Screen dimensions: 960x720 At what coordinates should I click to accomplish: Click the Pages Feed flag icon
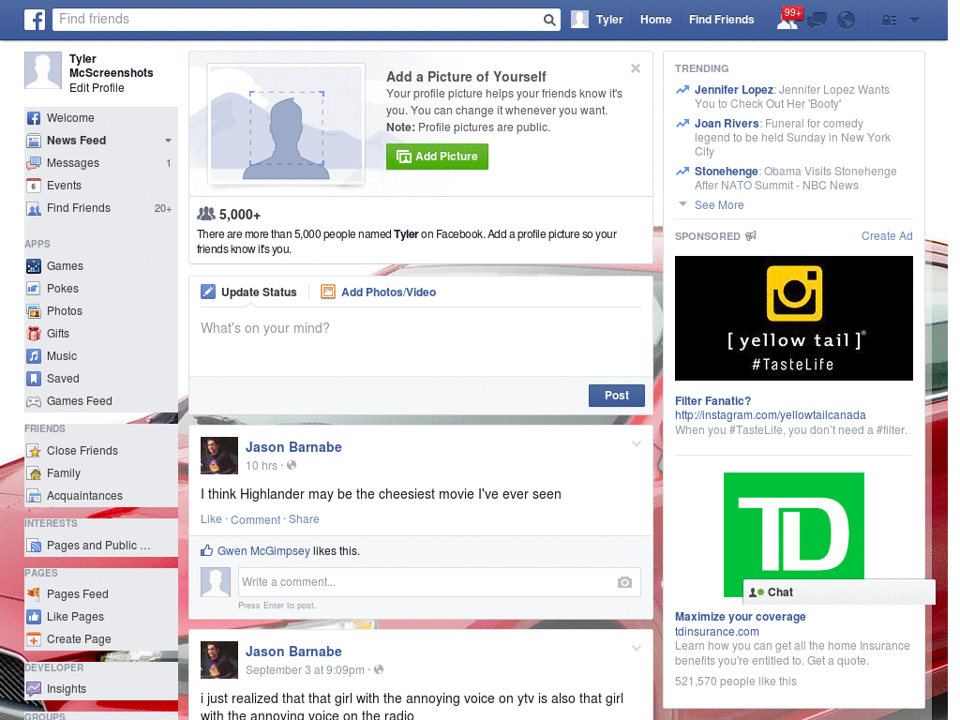pos(34,593)
